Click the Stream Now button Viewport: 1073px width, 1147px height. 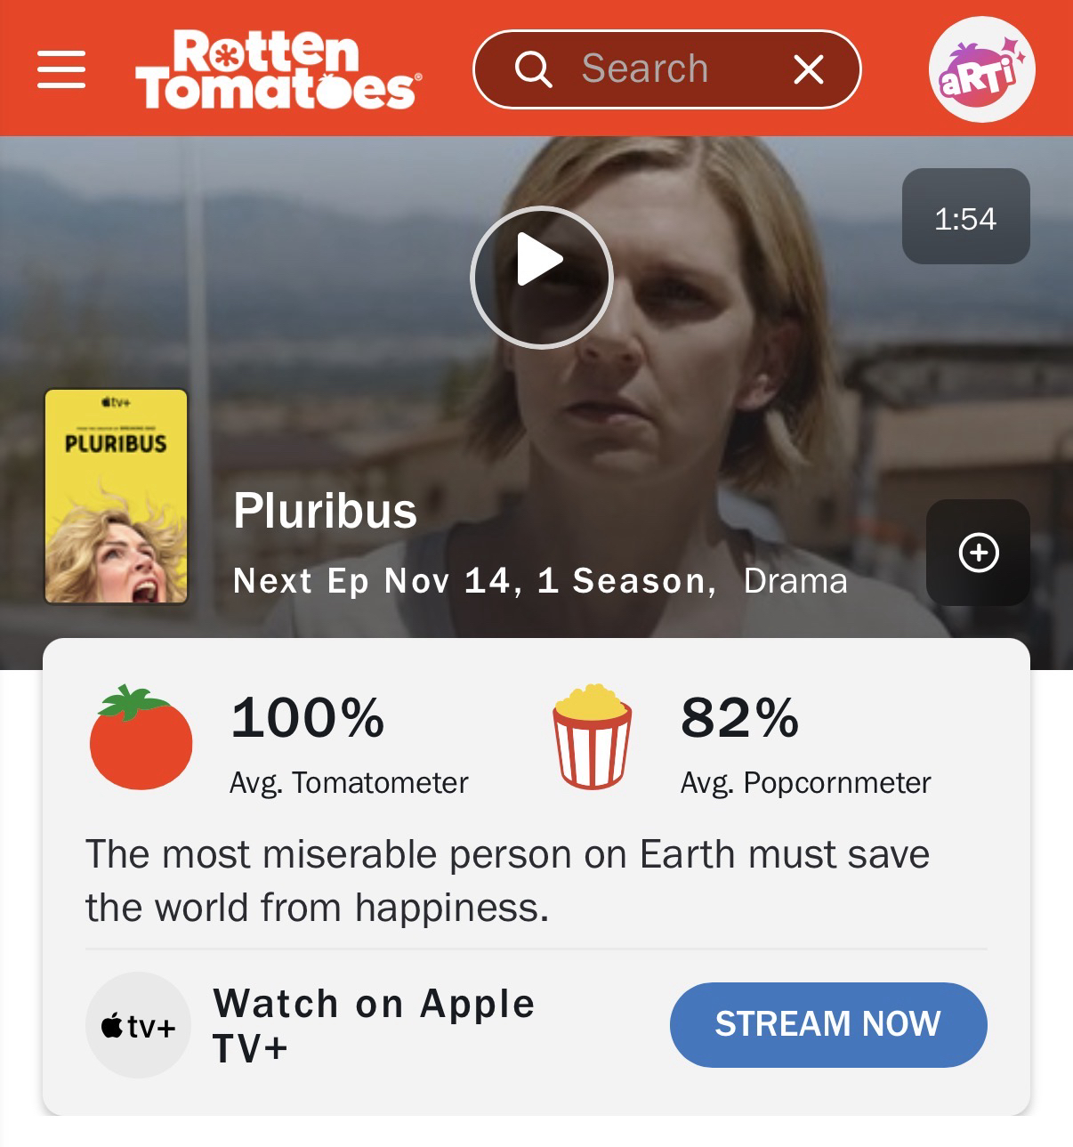click(x=828, y=1024)
